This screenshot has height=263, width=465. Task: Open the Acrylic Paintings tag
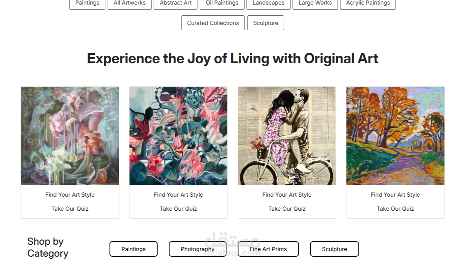[368, 3]
